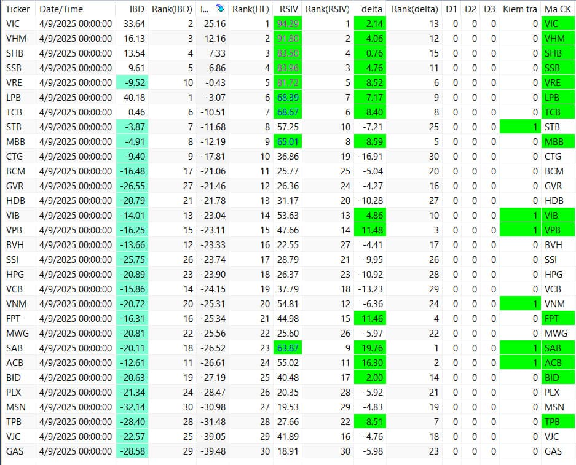Click HL value -39.48 for GAS

[x=213, y=451]
